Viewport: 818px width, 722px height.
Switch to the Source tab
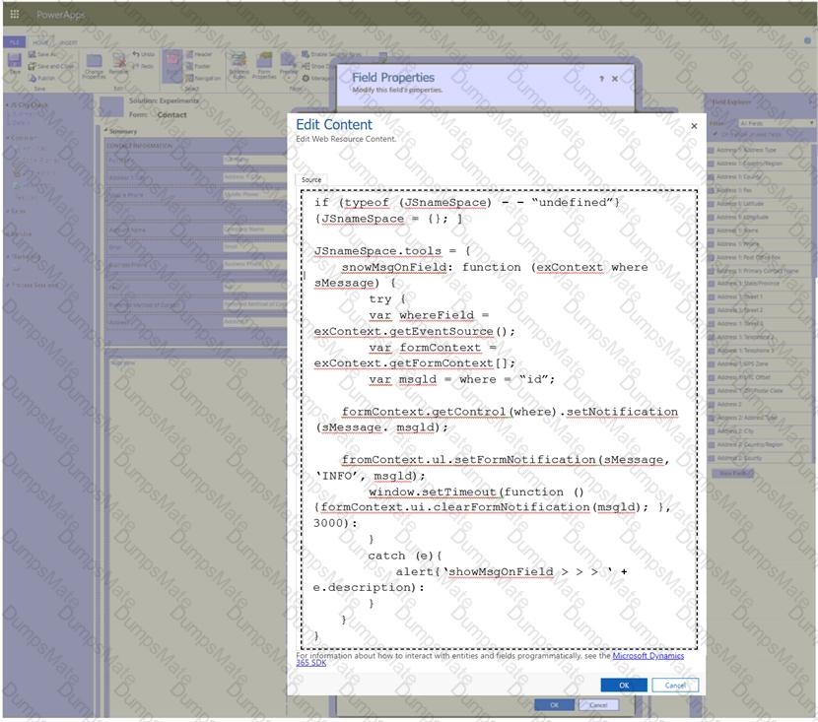[311, 179]
